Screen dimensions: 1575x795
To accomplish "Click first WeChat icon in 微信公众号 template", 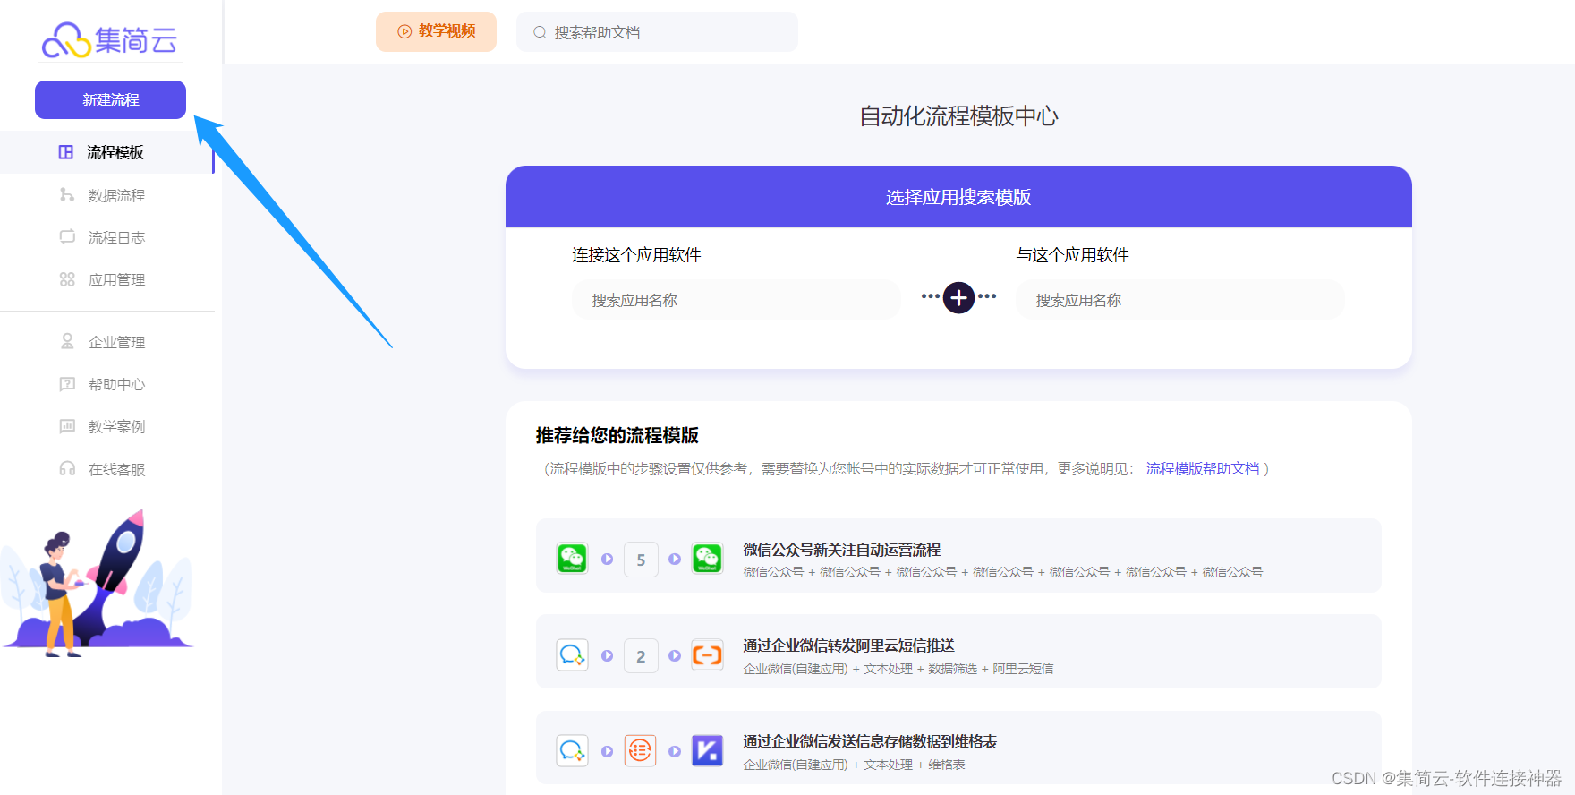I will pyautogui.click(x=572, y=559).
